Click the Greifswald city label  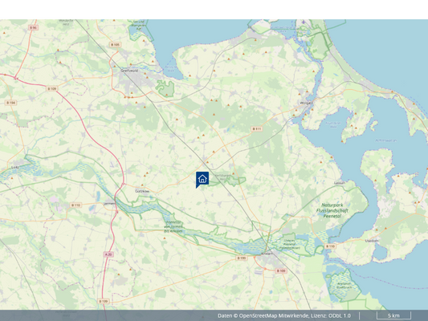pyautogui.click(x=129, y=71)
